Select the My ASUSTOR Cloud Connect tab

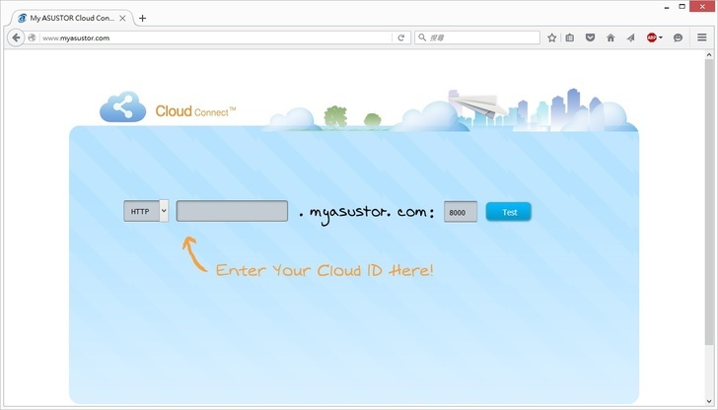pos(71,18)
